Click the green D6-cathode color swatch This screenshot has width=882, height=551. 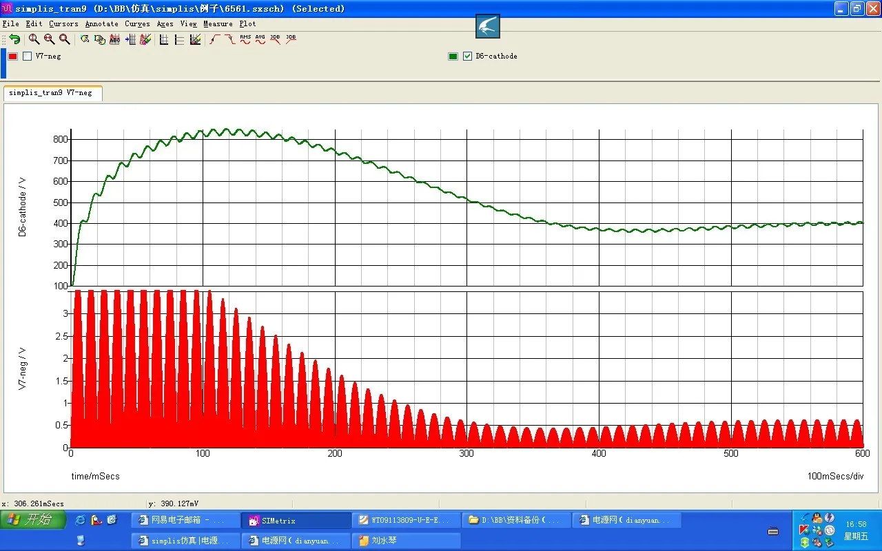pos(453,56)
